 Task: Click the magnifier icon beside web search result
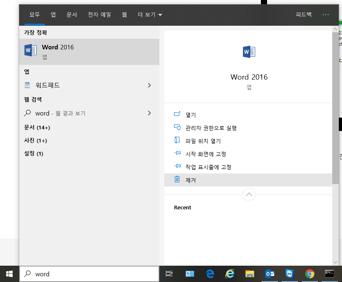[27, 113]
